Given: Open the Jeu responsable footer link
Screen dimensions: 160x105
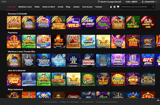Looking at the screenshot, I should coord(87,102).
